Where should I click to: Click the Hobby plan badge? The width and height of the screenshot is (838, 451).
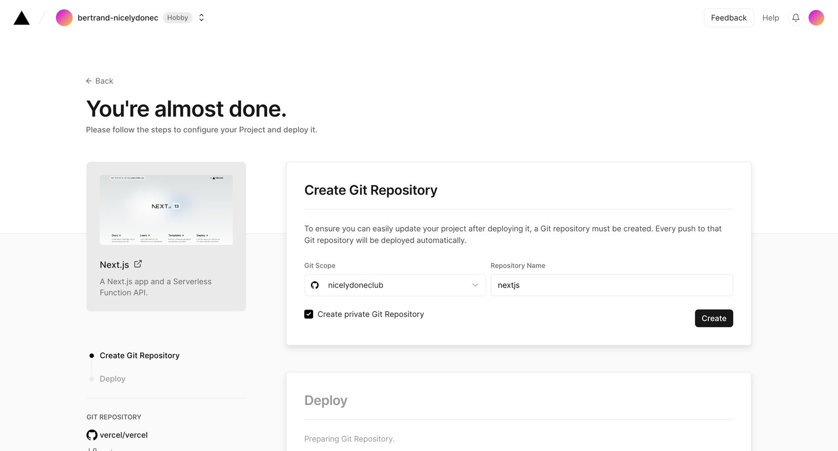pos(177,18)
